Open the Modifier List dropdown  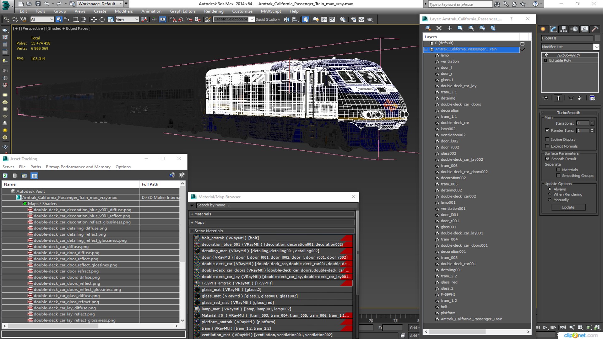click(596, 47)
